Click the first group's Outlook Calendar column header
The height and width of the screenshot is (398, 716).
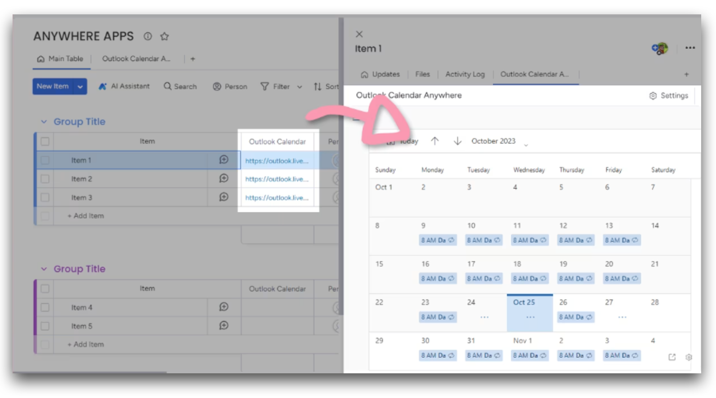(277, 141)
